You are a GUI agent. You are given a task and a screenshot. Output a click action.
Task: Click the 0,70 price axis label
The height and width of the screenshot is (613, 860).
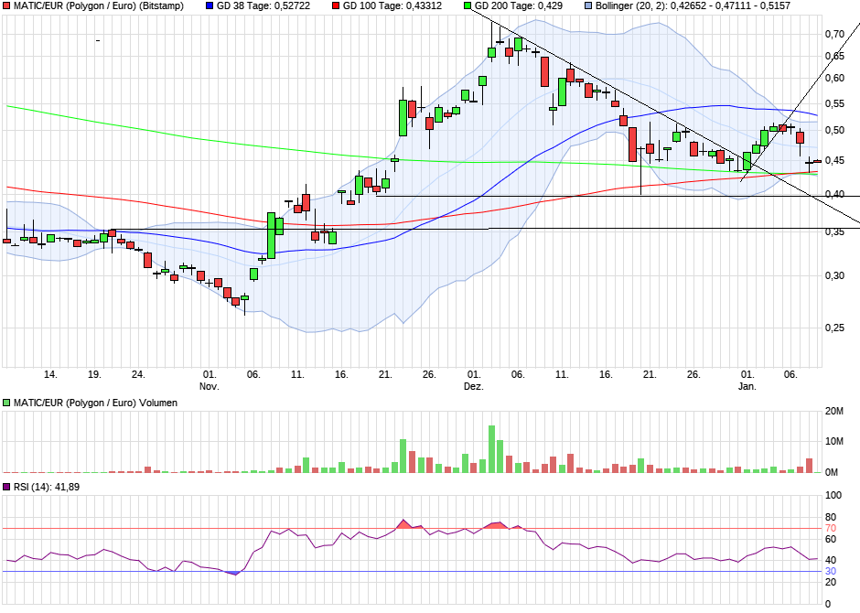(x=834, y=34)
